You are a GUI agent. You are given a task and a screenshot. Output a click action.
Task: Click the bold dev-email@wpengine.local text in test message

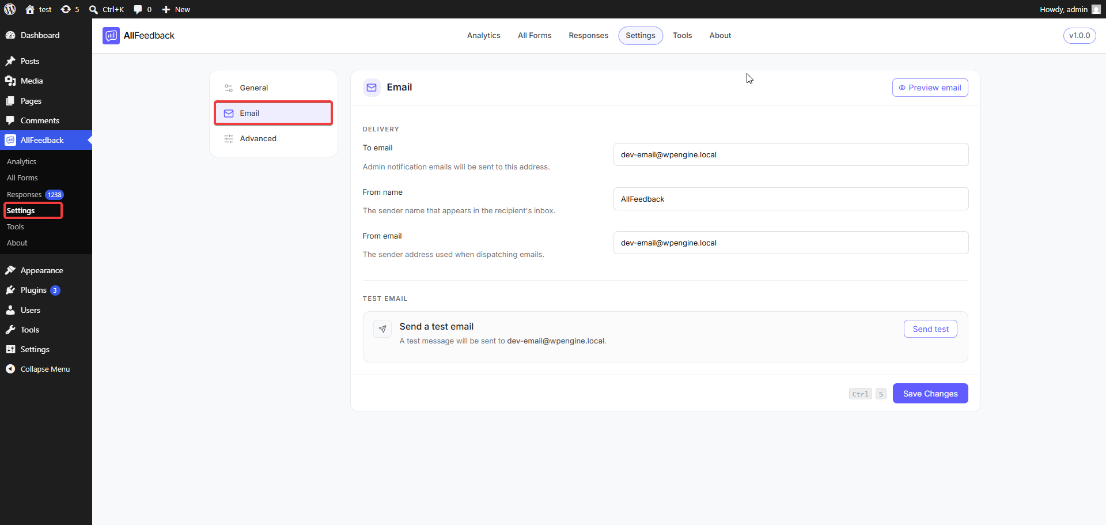555,341
